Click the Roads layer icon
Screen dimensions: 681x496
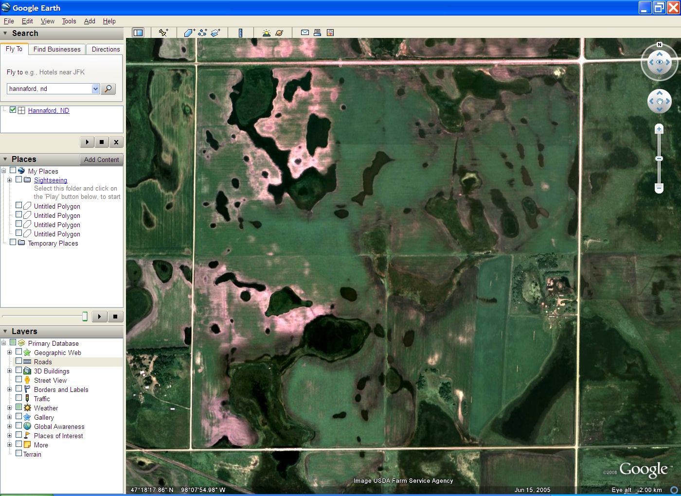pos(27,362)
